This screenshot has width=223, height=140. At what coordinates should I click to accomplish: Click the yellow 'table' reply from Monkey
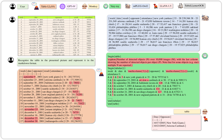187,112
